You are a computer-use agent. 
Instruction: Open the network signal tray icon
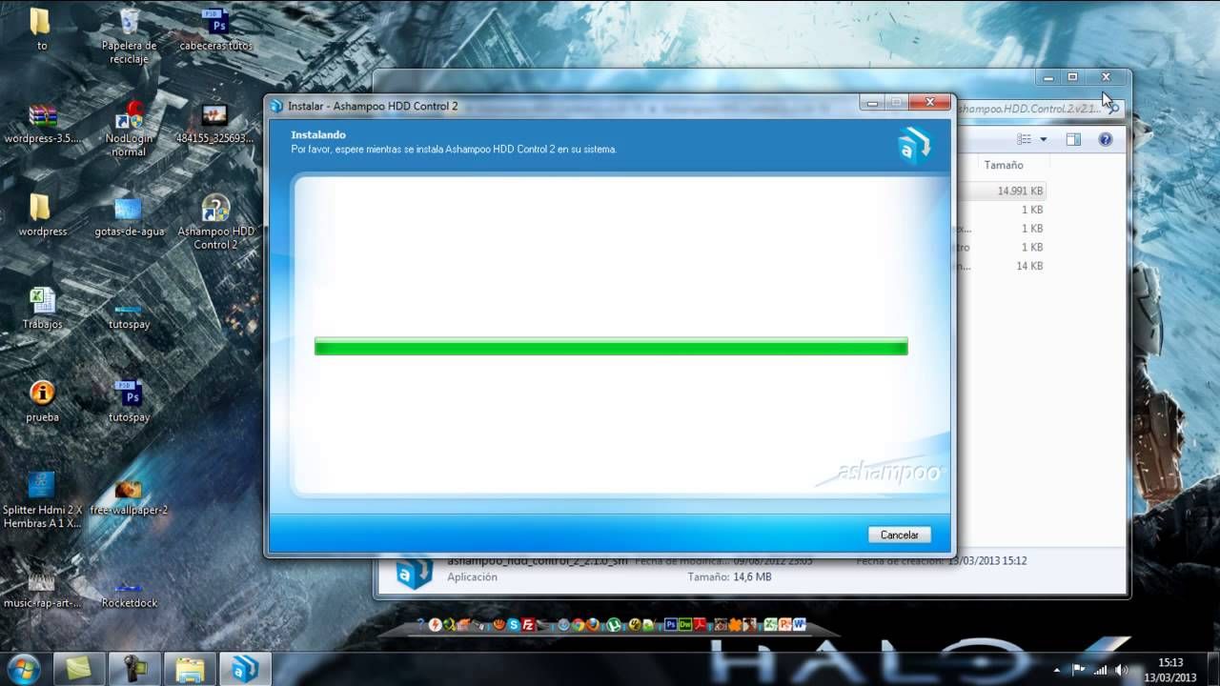pos(1101,670)
